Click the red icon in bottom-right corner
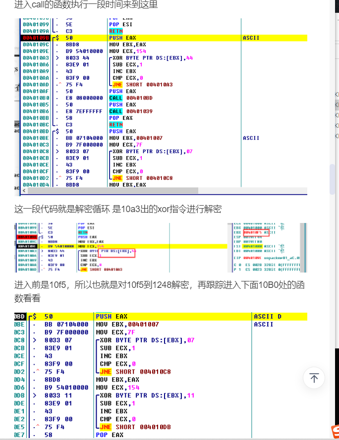The image size is (339, 440). click(x=336, y=432)
